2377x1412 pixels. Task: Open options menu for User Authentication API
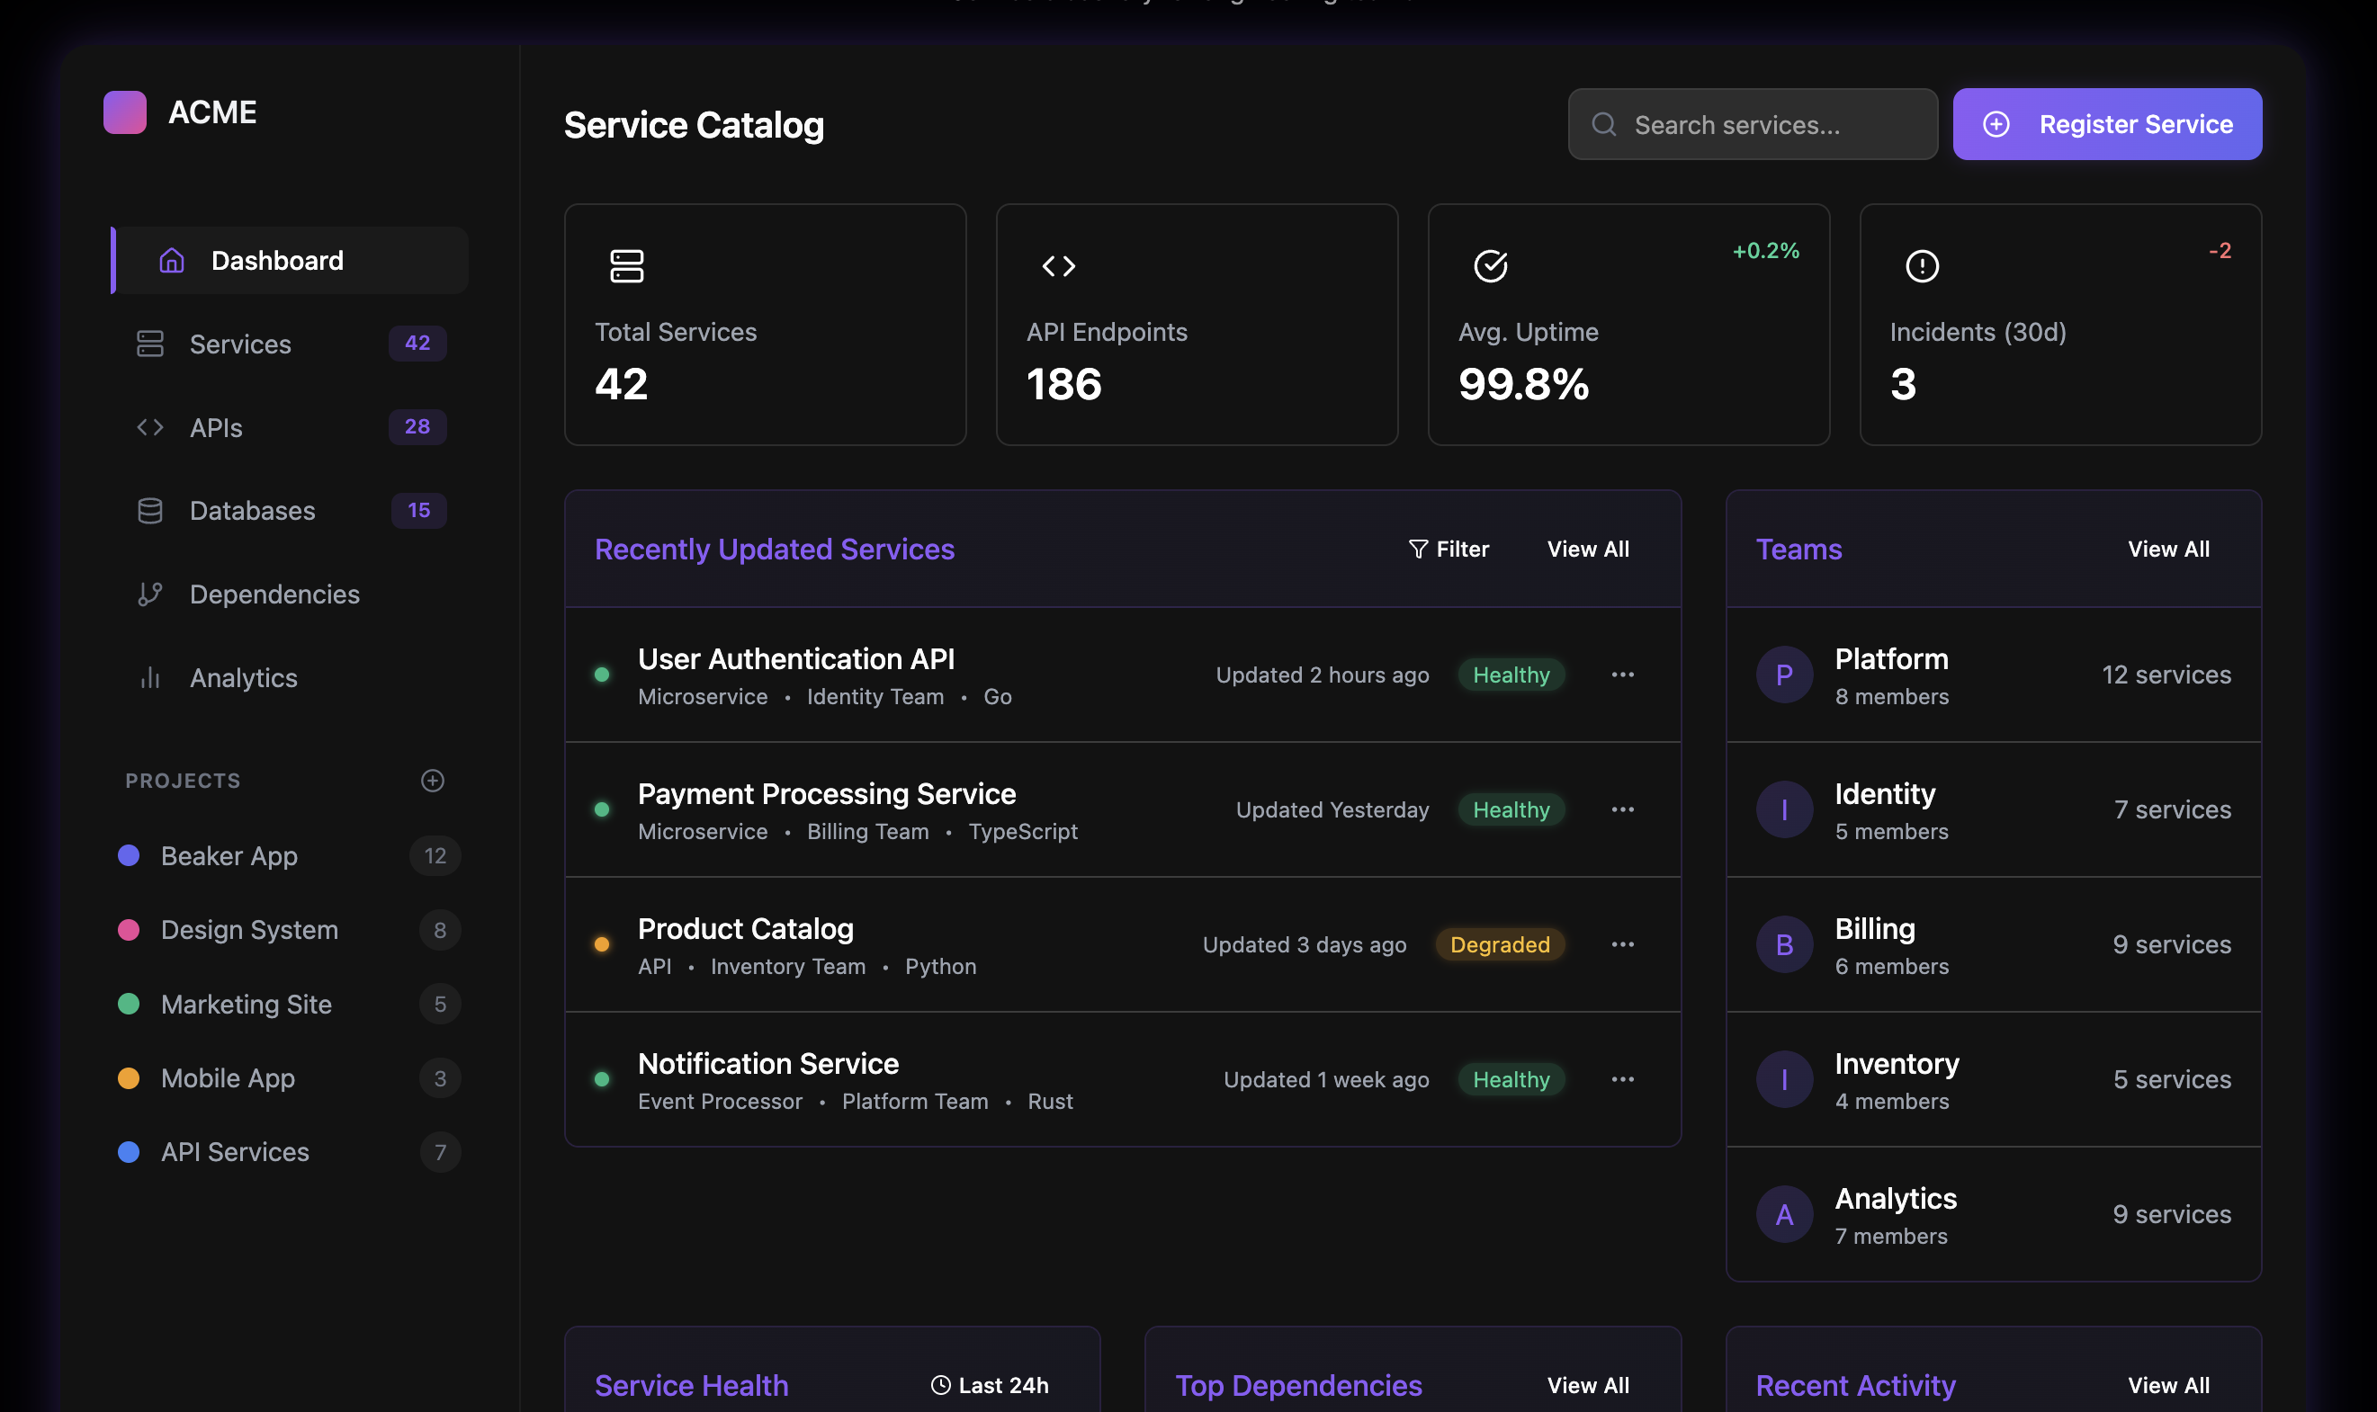[1622, 675]
